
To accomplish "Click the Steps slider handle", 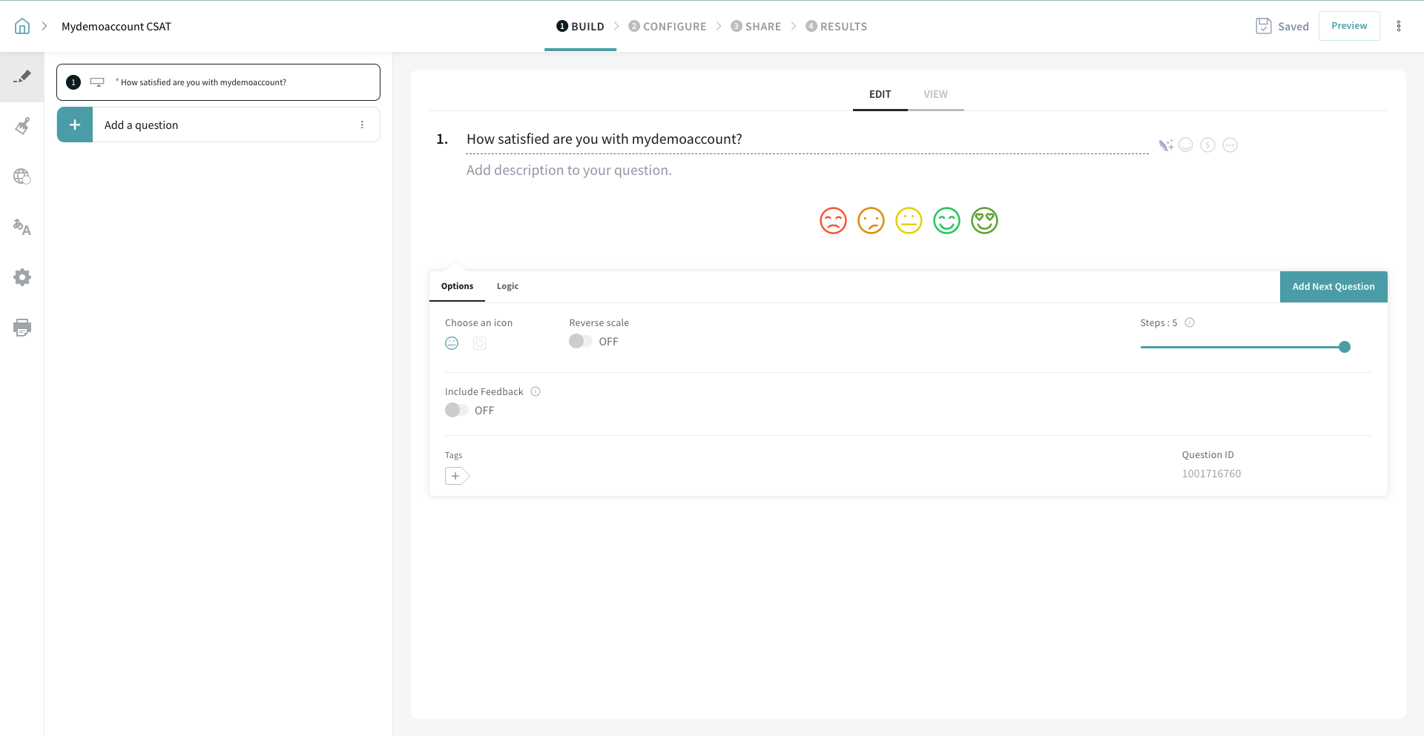I will point(1344,347).
